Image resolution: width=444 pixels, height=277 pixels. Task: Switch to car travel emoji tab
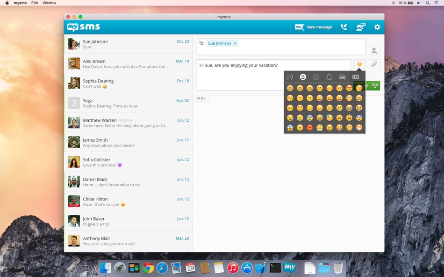(x=342, y=77)
